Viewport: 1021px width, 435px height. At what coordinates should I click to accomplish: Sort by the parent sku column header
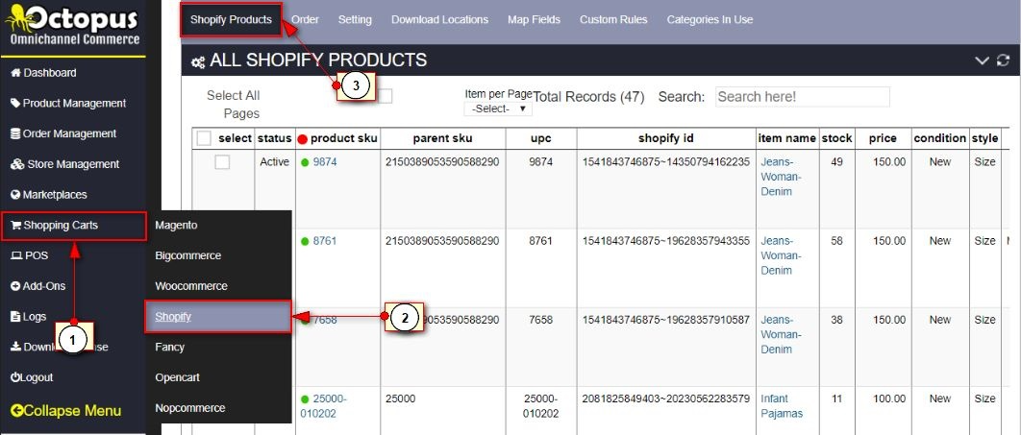click(x=443, y=138)
